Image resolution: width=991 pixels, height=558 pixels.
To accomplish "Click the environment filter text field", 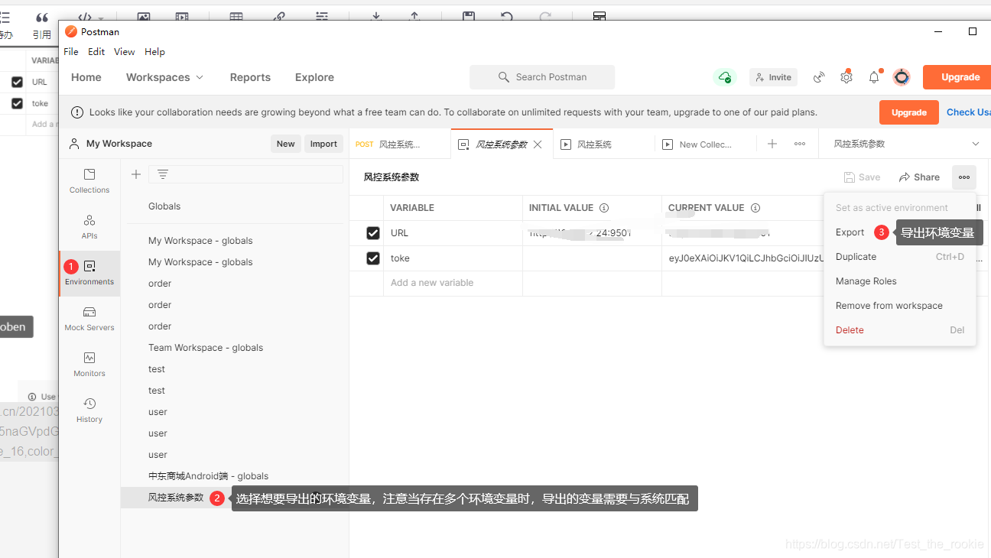I will click(245, 174).
